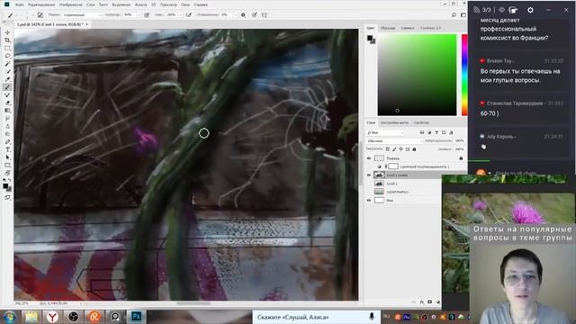Filter layers by pixel layers icon

[422, 132]
